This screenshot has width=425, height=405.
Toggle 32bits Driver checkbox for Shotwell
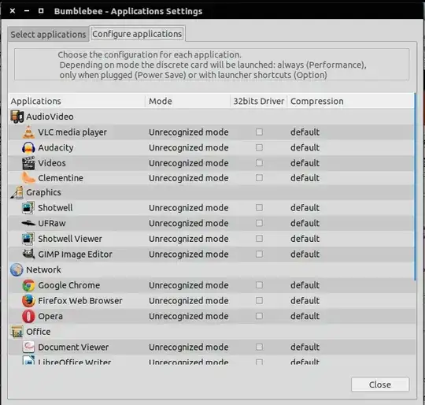point(259,208)
